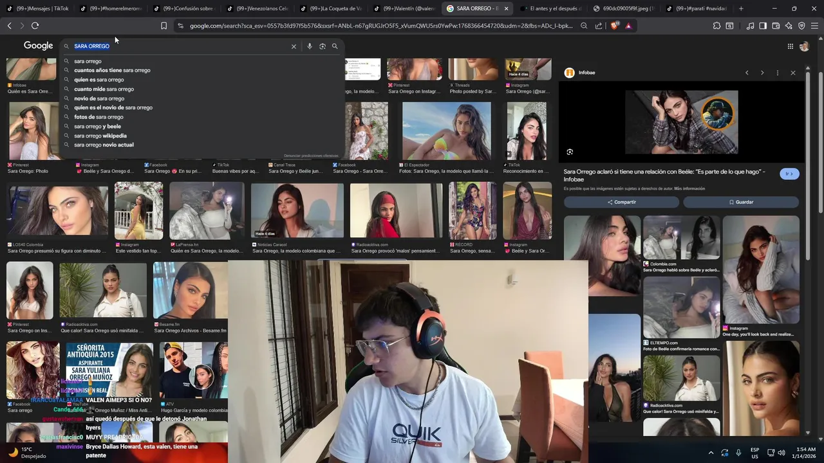This screenshot has height=463, width=824.
Task: Open three-dot options in preview panel
Action: click(778, 73)
